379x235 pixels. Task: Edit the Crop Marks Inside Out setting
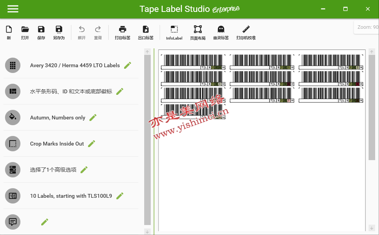(x=91, y=144)
